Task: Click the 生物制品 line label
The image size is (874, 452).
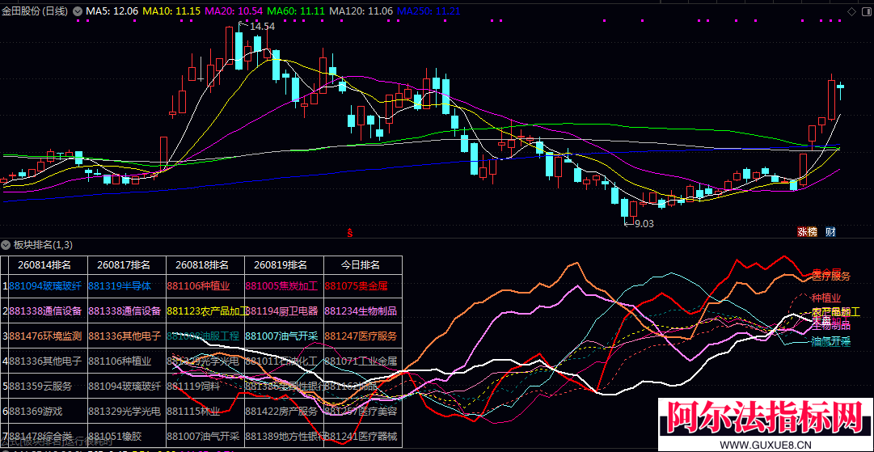Action: point(831,326)
